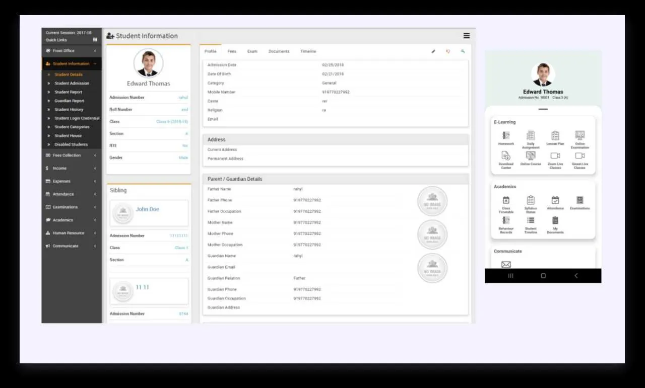645x388 pixels.
Task: Tap the Android home navigation button
Action: click(543, 276)
